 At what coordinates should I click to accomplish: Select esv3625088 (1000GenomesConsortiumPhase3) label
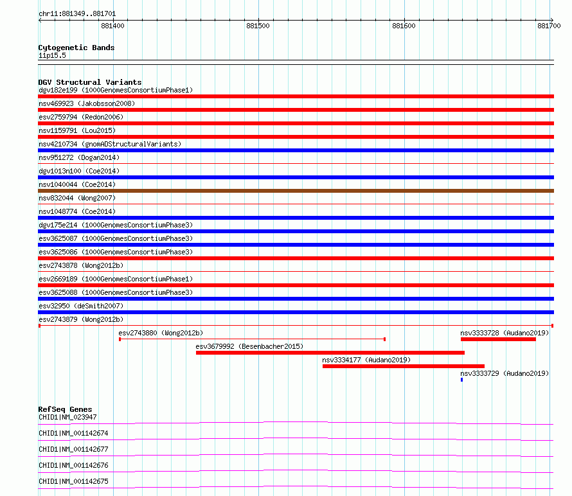[x=116, y=292]
